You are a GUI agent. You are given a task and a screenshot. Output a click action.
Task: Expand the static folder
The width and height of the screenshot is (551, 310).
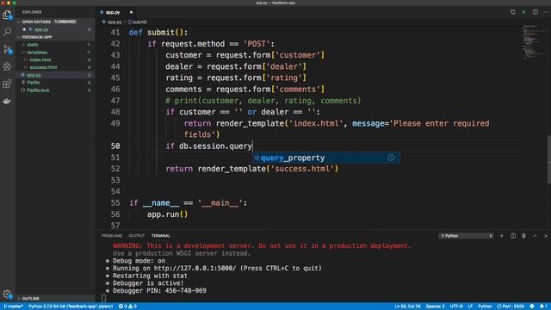point(33,45)
